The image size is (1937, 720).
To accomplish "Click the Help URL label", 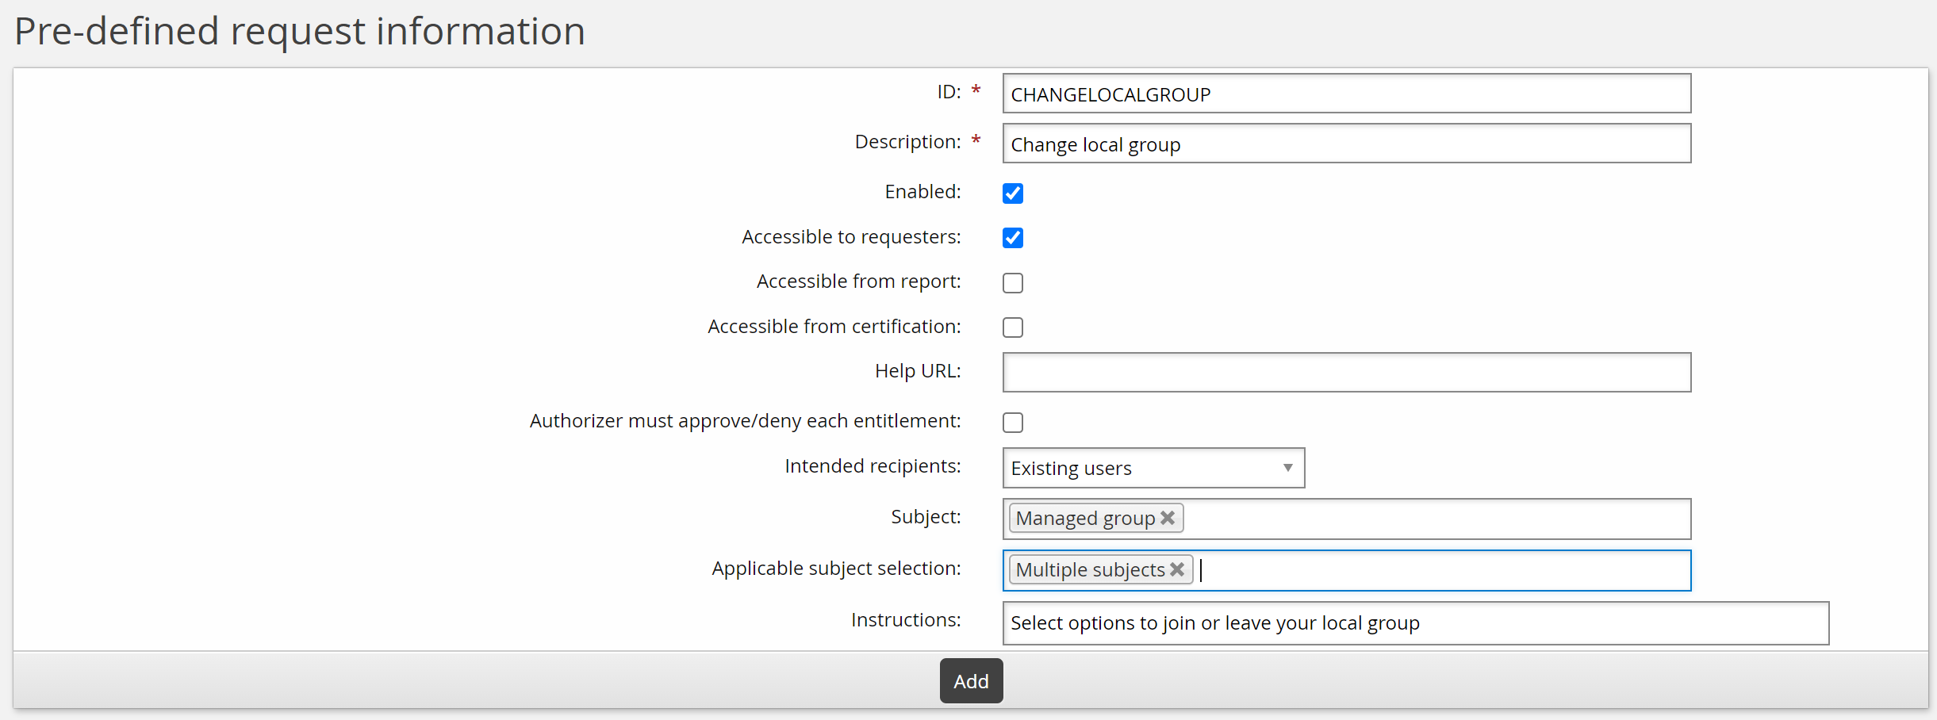I will coord(918,371).
